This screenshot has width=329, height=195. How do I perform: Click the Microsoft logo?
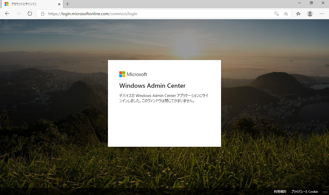click(133, 74)
